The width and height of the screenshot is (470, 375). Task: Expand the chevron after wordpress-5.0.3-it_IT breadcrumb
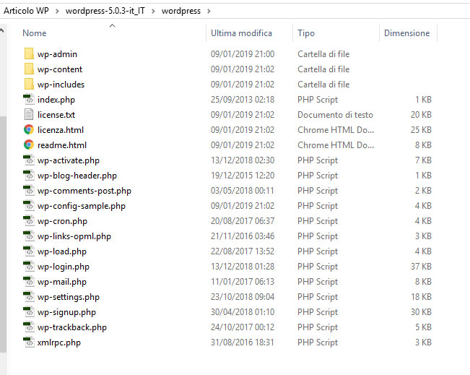pyautogui.click(x=153, y=11)
